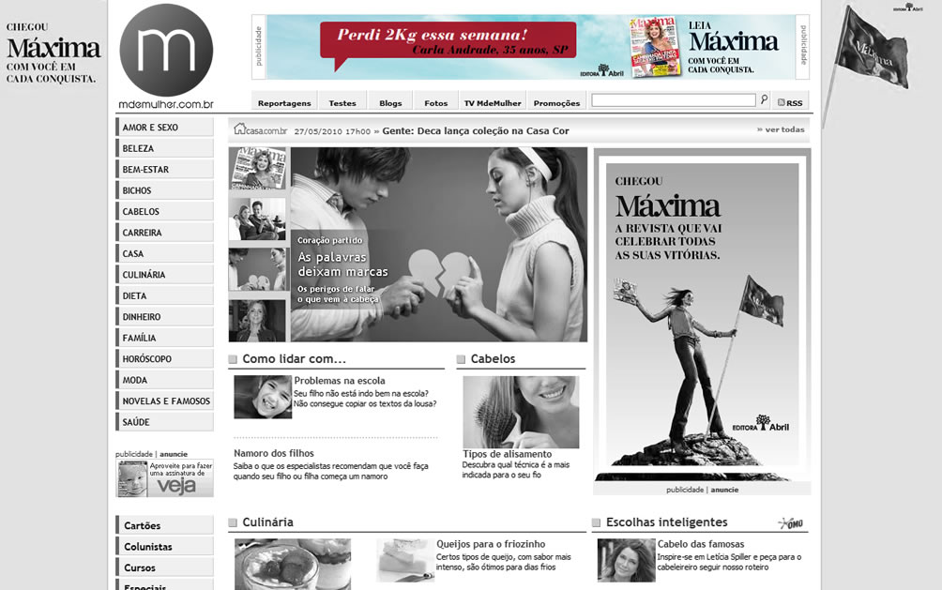Go to the Fotos tab
Screen dimensions: 942x590
[x=436, y=101]
